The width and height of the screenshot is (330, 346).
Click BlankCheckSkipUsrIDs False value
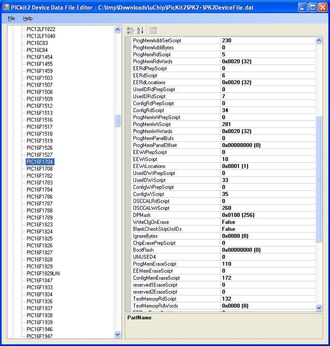[229, 229]
